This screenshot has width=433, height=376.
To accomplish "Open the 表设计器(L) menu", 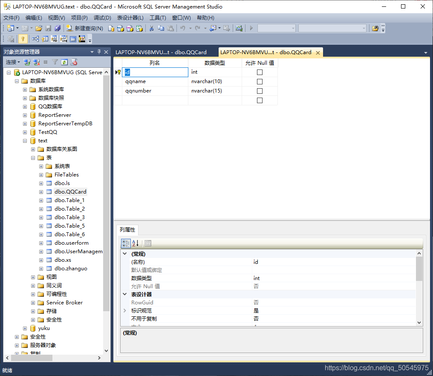I will 130,17.
